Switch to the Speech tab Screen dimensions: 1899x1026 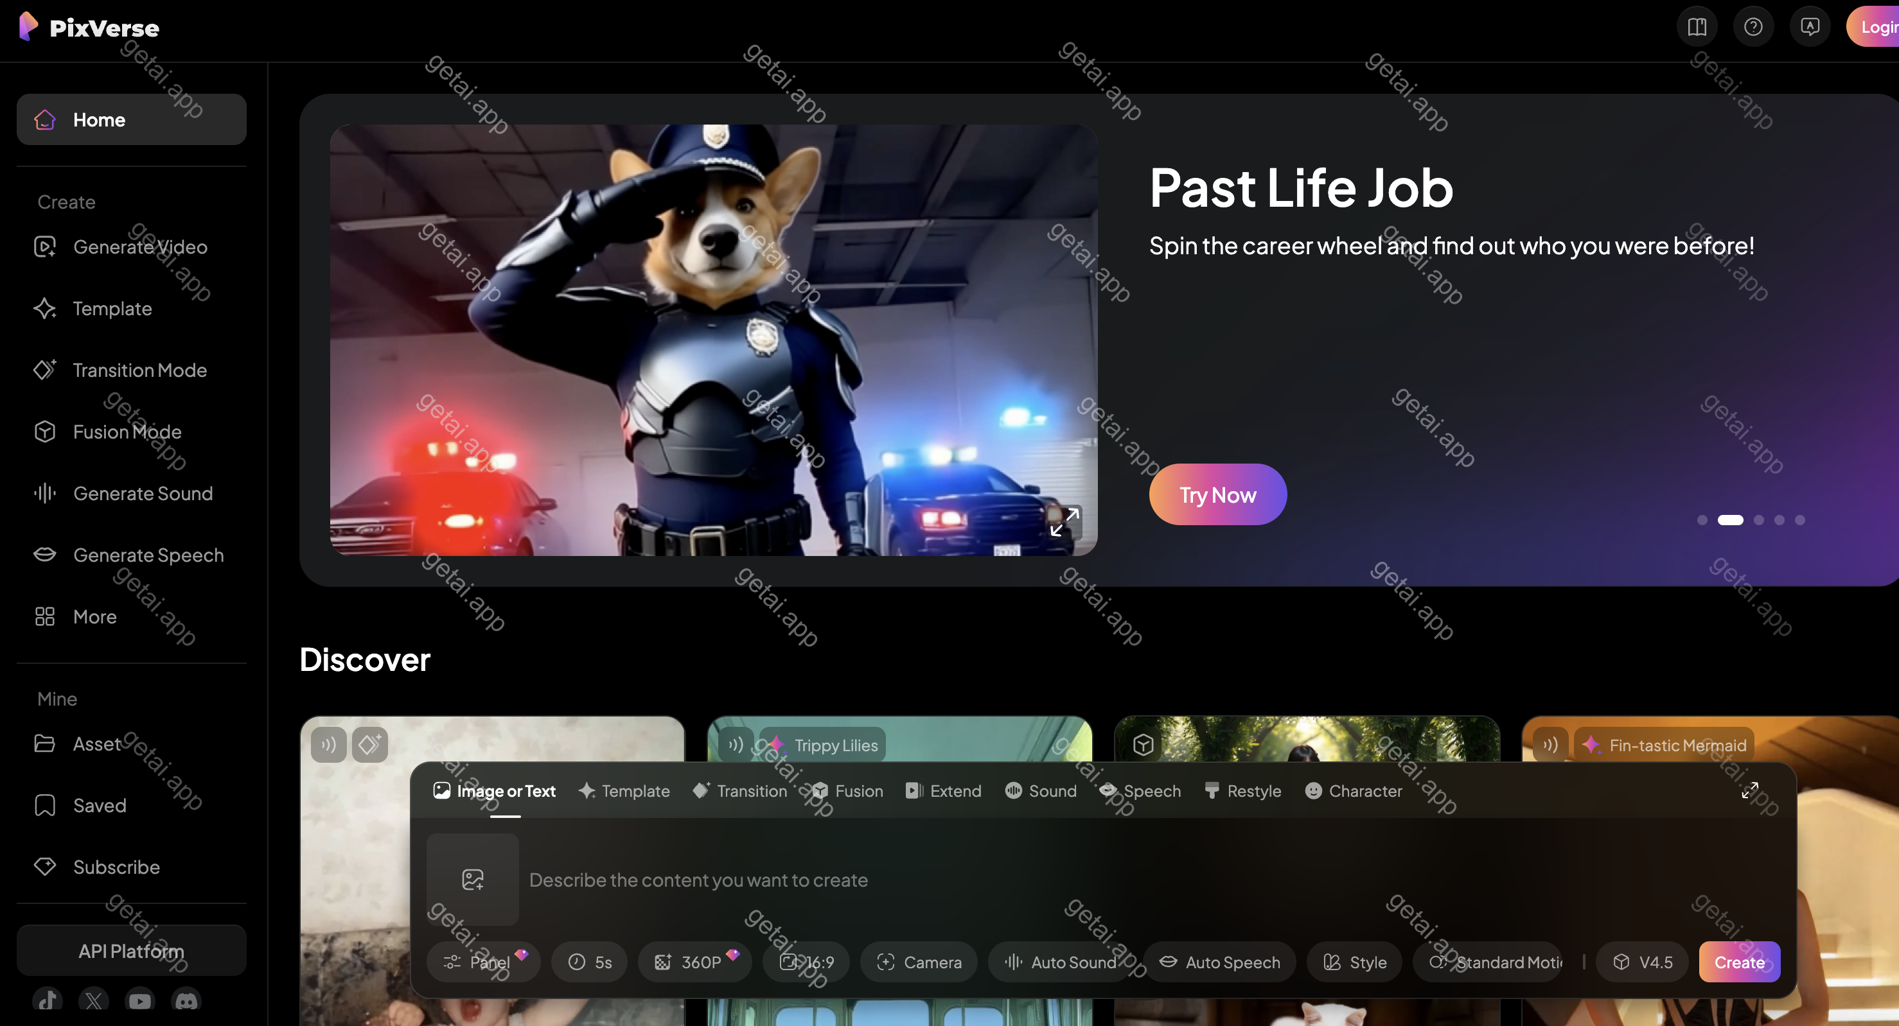coord(1140,791)
